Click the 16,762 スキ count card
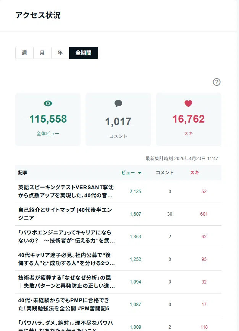This screenshot has height=331, width=239. pyautogui.click(x=189, y=119)
